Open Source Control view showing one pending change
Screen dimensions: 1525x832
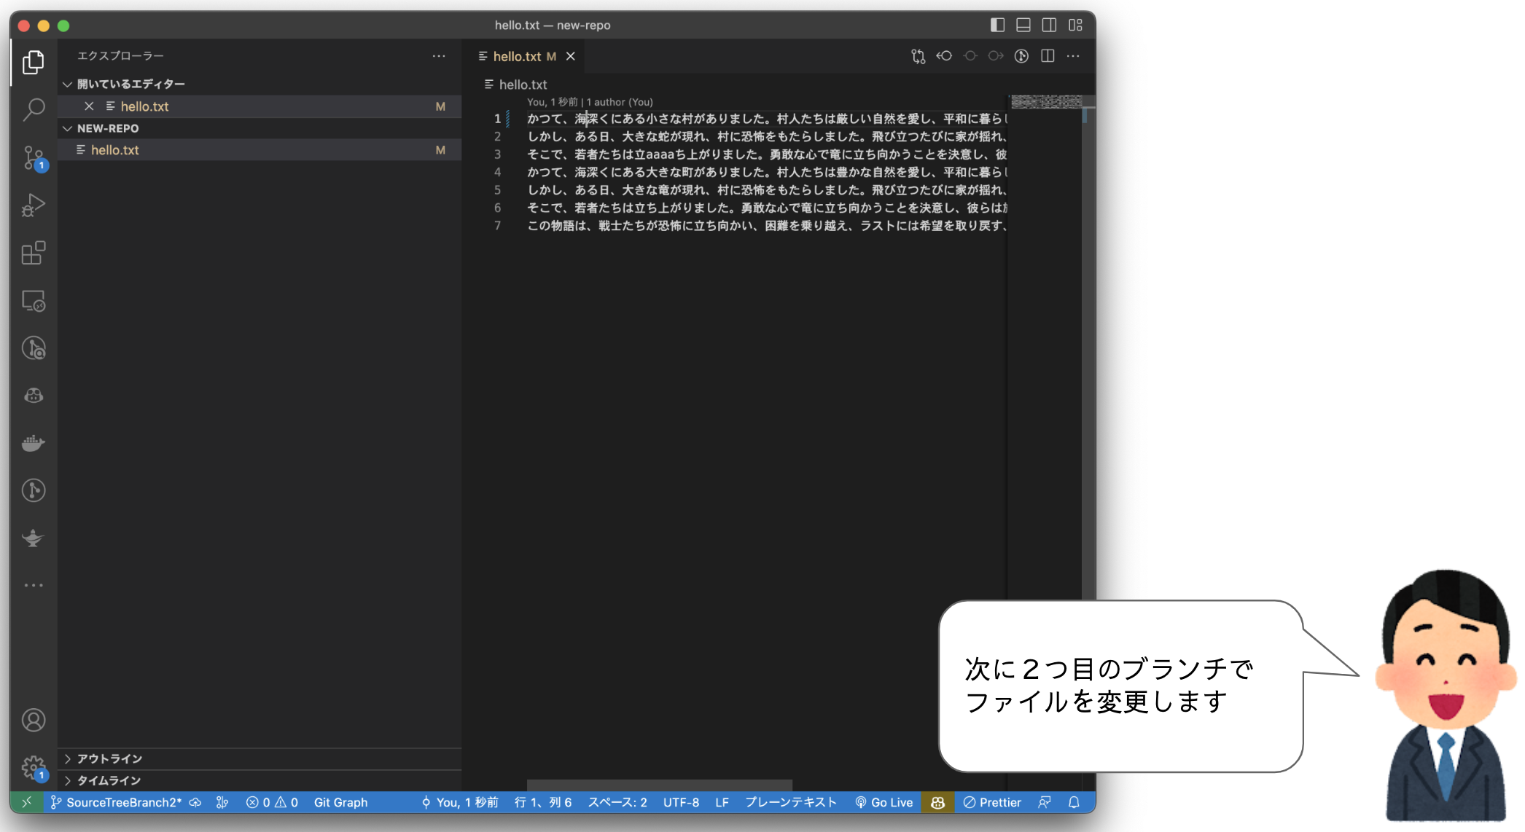click(x=33, y=157)
